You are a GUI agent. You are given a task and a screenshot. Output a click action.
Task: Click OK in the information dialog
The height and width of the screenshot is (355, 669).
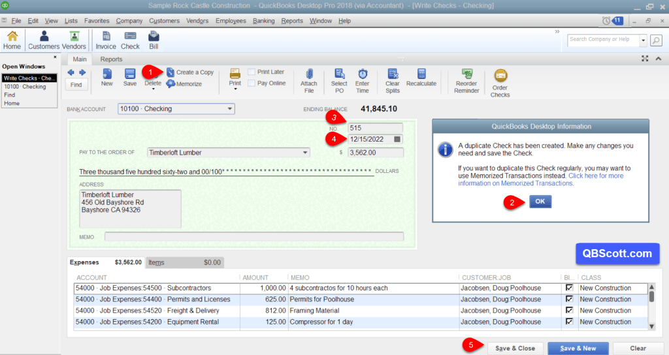(x=540, y=202)
